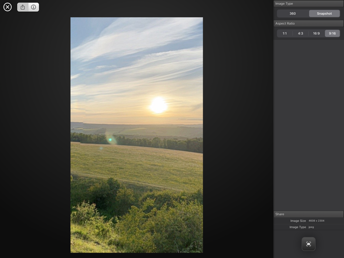Click the Share section header

[309, 214]
